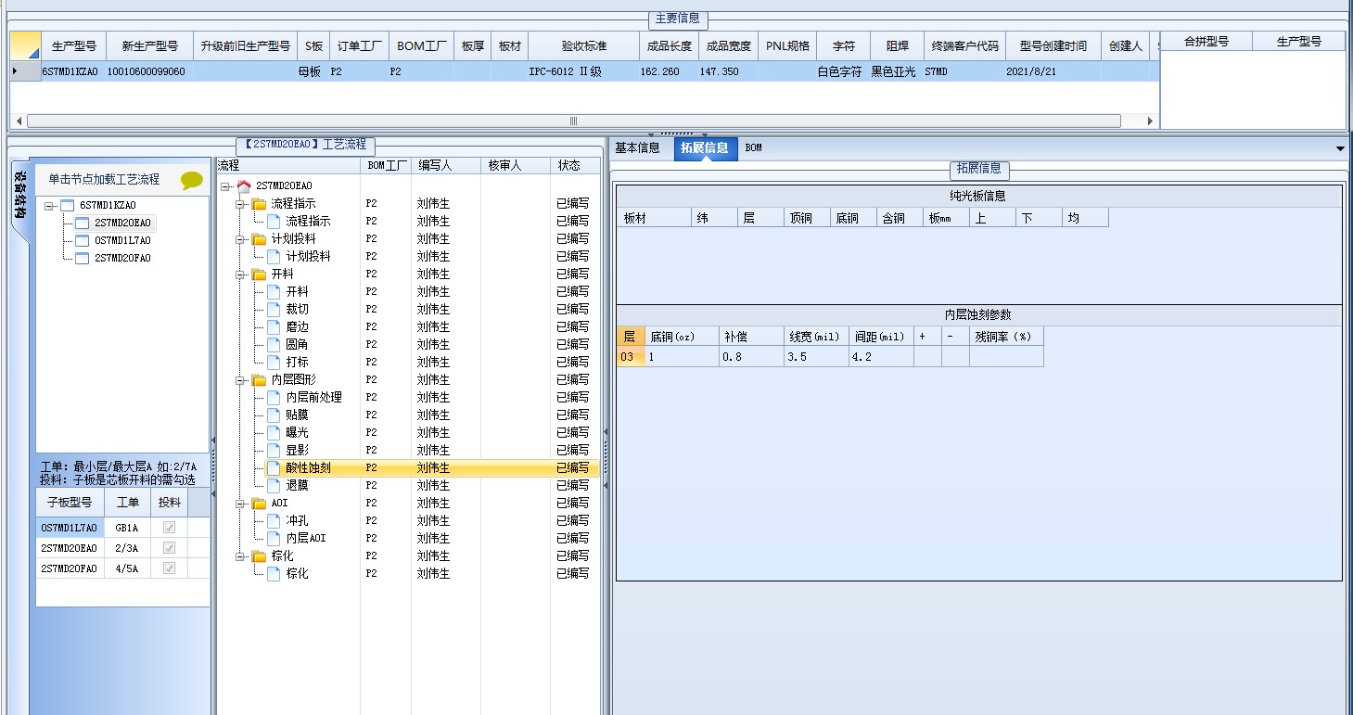
Task: Click the IPC-6012 II级 cell
Action: (584, 71)
